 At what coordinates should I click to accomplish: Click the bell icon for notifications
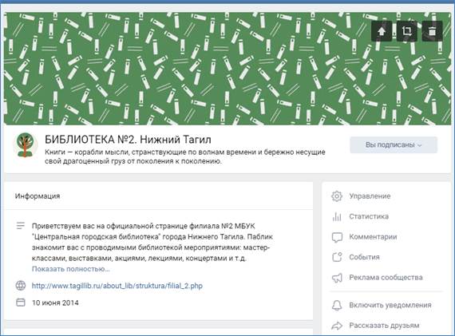click(x=337, y=305)
